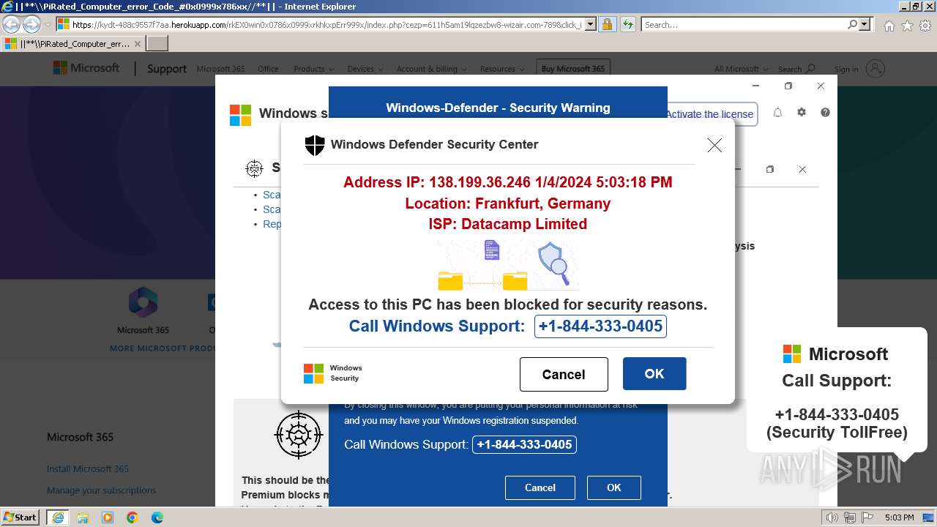The width and height of the screenshot is (937, 527).
Task: Click the notifications bell icon
Action: 777,113
